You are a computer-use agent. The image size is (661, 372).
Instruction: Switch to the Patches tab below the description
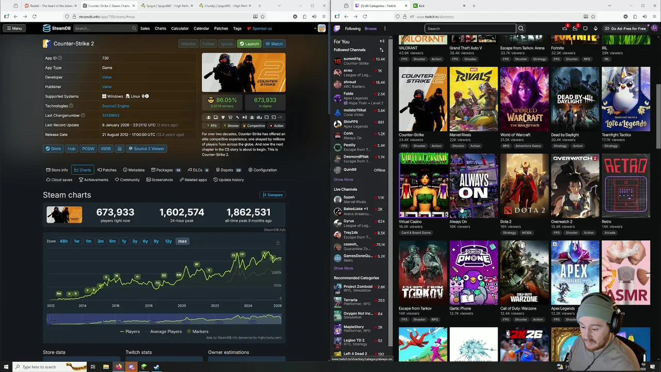tap(106, 170)
